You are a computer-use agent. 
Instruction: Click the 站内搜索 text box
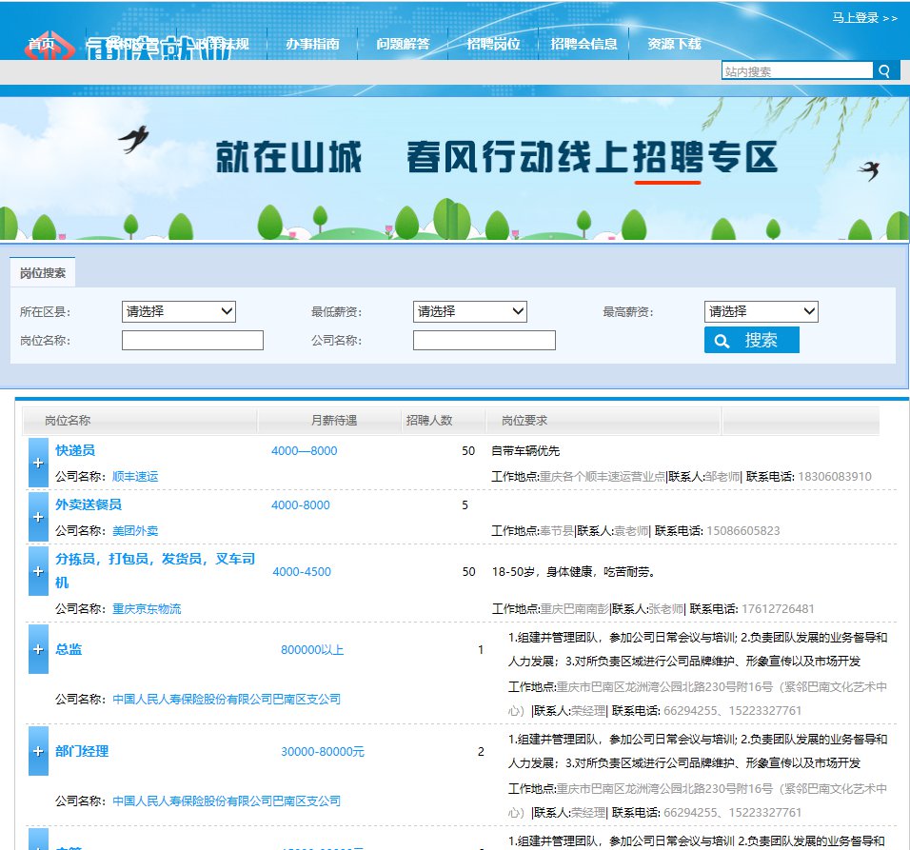coord(797,71)
